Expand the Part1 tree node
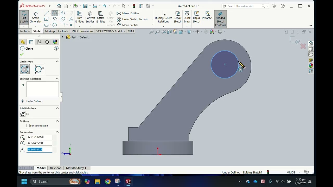This screenshot has height=187, width=333. tap(62, 37)
